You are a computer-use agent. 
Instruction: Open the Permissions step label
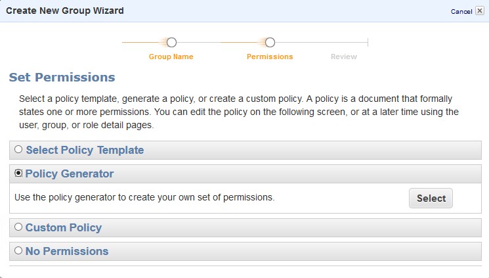tap(270, 57)
